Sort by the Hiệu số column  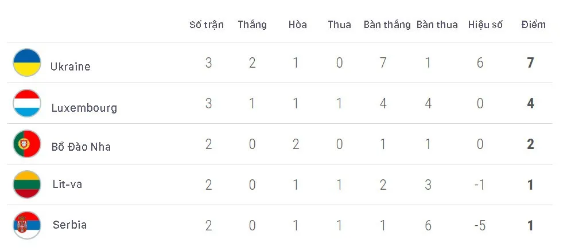[x=485, y=25]
